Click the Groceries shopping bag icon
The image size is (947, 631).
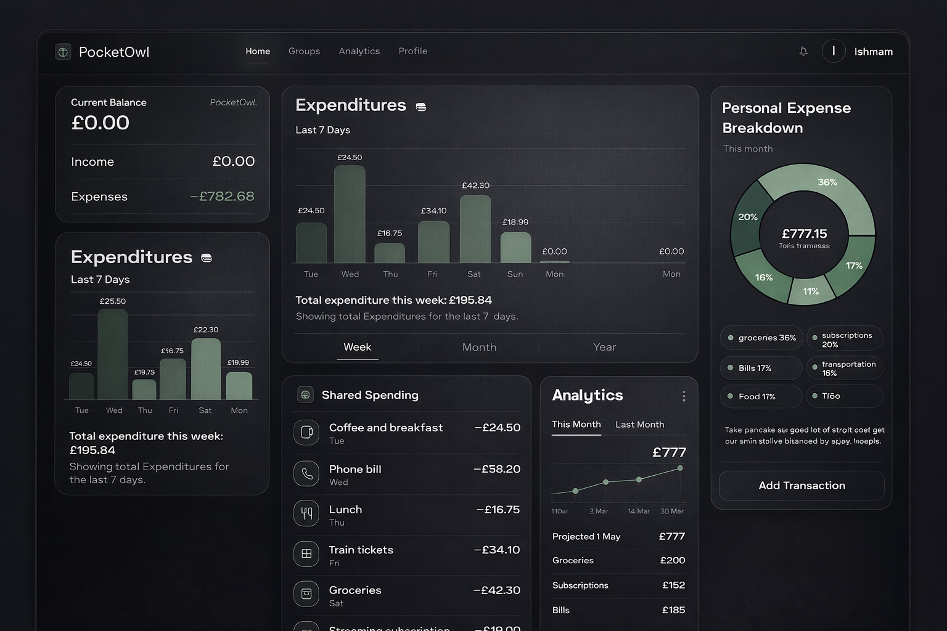point(306,594)
